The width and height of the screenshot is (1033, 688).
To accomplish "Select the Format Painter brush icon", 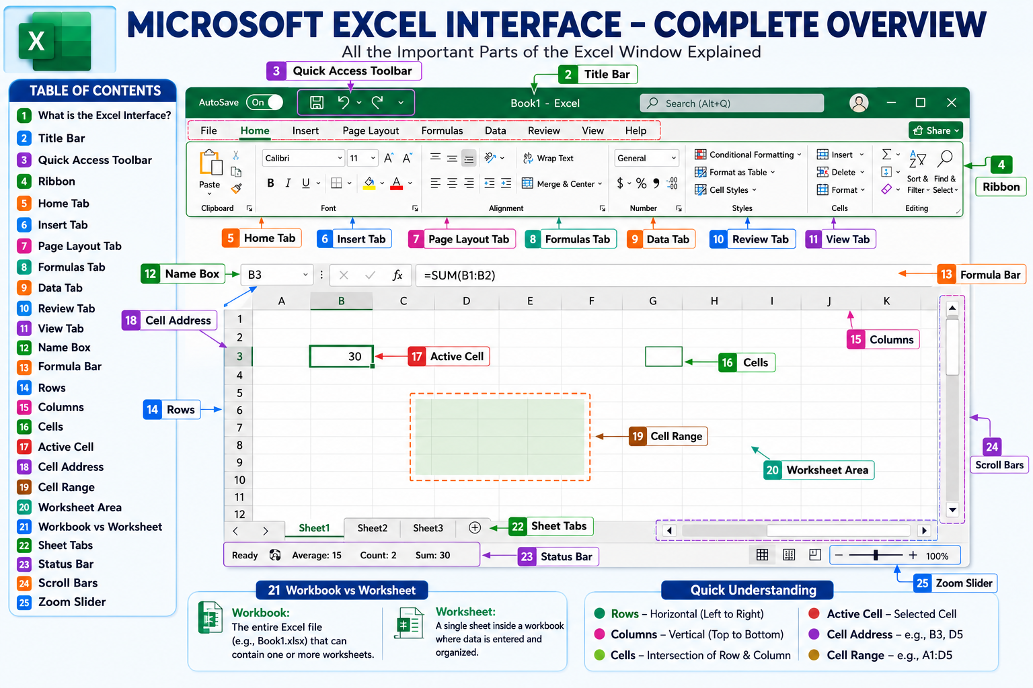I will (236, 189).
